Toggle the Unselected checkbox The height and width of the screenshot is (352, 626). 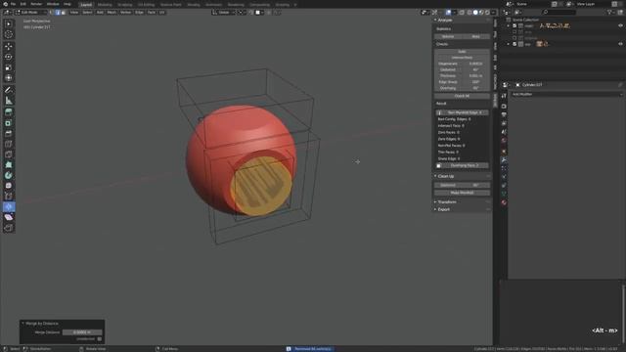(x=100, y=339)
